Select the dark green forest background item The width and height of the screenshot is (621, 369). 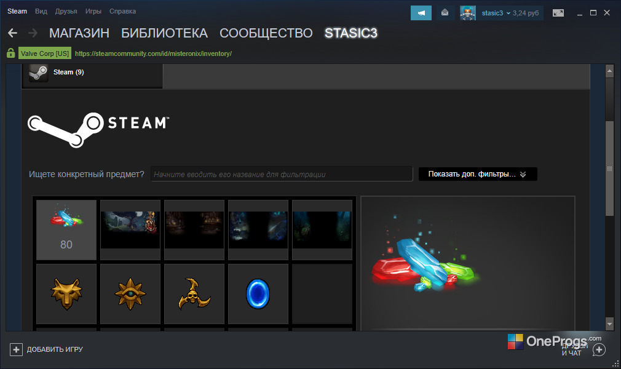tap(322, 230)
